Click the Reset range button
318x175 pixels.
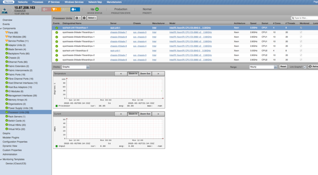[x=283, y=66]
